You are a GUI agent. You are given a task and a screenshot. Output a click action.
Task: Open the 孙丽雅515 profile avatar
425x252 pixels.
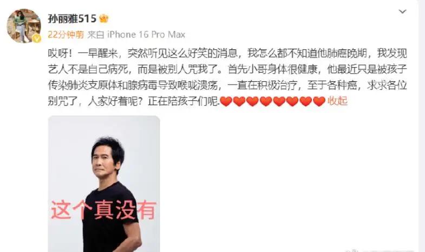tap(24, 26)
